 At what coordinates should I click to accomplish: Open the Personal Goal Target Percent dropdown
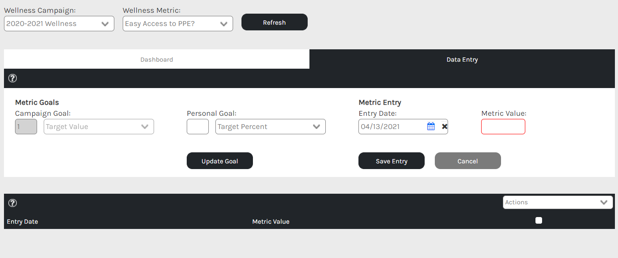pos(270,127)
